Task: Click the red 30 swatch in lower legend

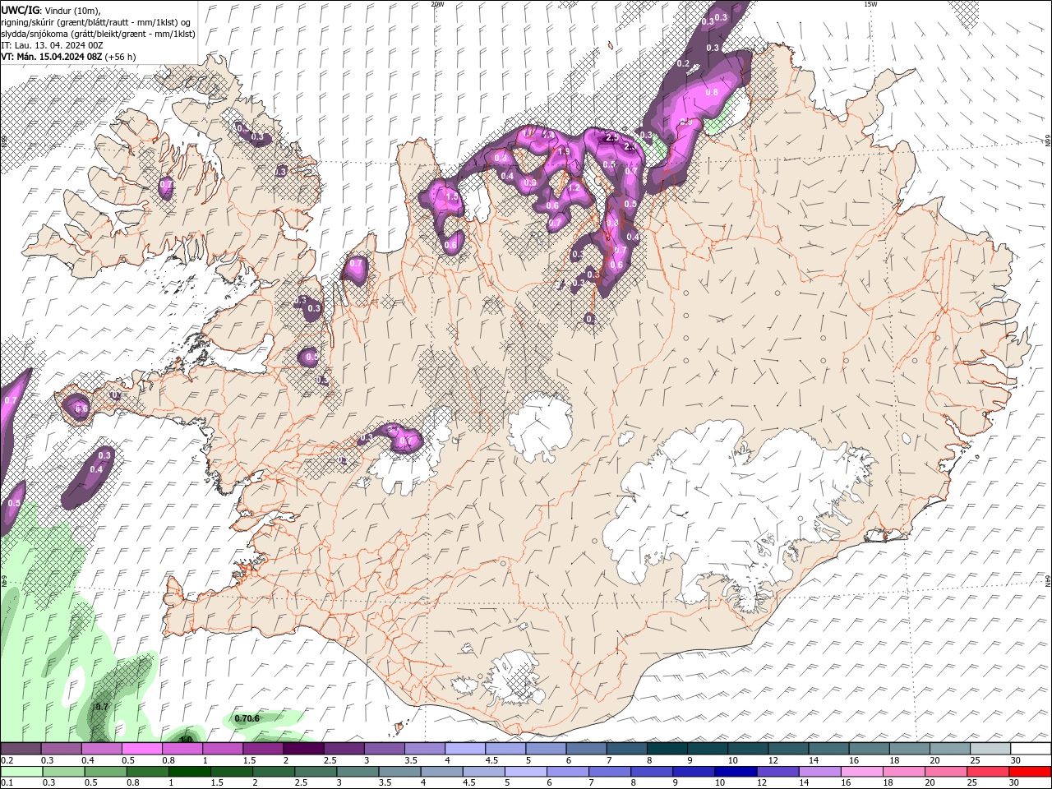Action: (1029, 772)
